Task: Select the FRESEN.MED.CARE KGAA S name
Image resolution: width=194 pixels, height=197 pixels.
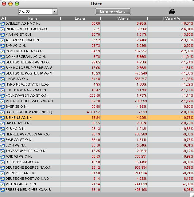Action: tap(28, 190)
